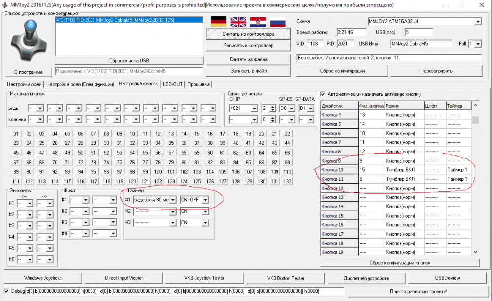Choose the Russian flag language icon
This screenshot has width=492, height=301.
tap(277, 22)
